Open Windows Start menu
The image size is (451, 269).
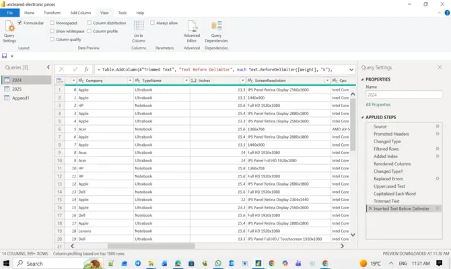pos(6,263)
